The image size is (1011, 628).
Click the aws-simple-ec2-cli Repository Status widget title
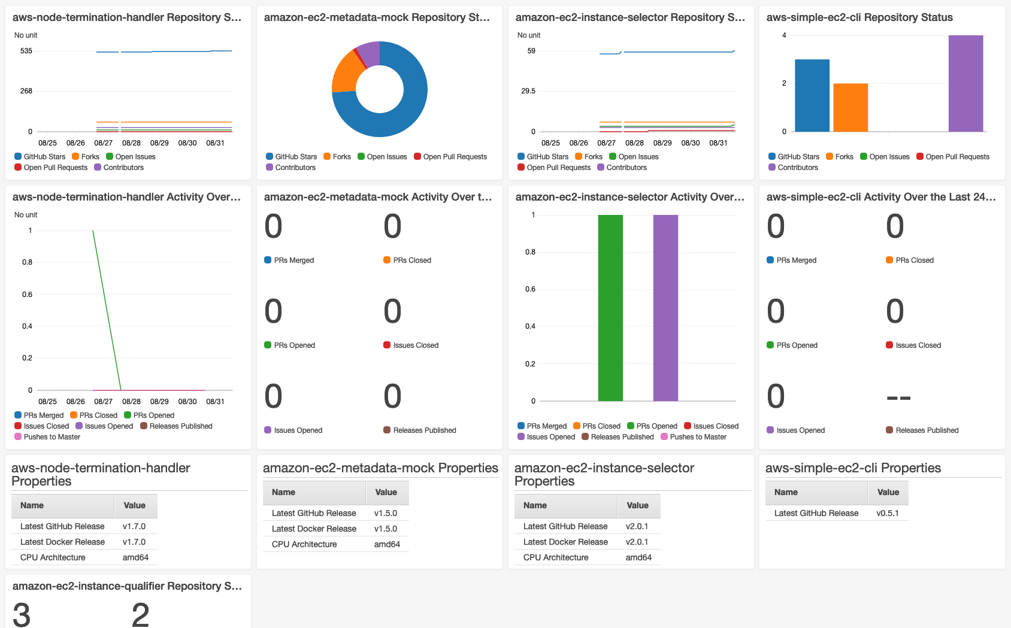pyautogui.click(x=859, y=17)
